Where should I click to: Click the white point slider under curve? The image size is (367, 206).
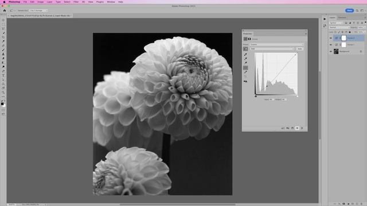[298, 96]
